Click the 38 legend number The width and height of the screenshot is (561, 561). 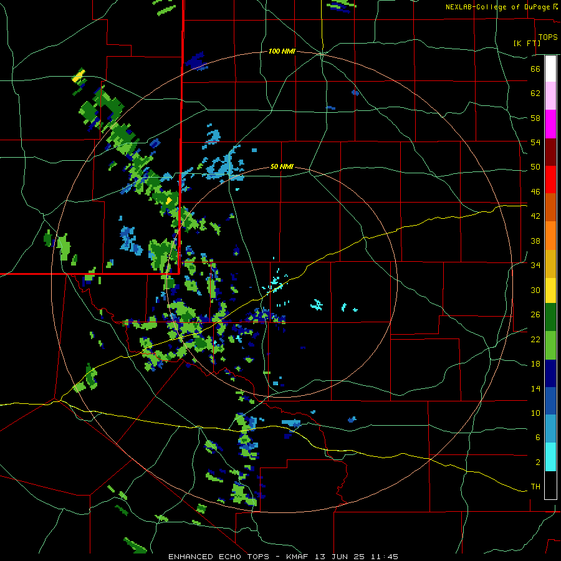(535, 241)
